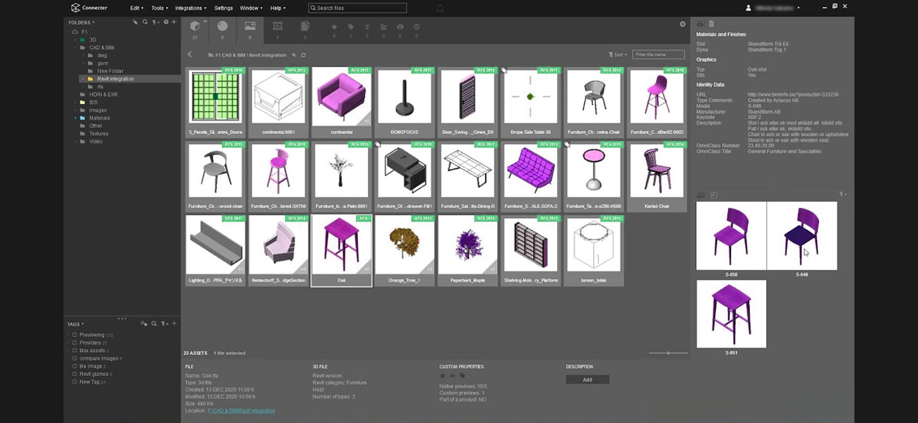Select the Karlsö Chair thumbnail

656,169
